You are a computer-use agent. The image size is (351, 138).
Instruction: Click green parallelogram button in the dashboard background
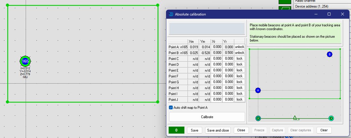click(285, 9)
